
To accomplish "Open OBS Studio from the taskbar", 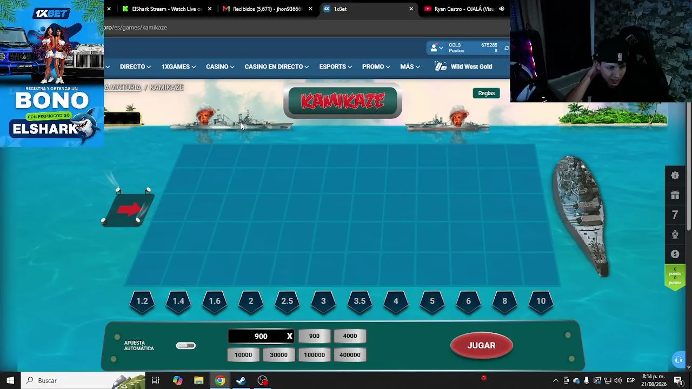I will (263, 380).
